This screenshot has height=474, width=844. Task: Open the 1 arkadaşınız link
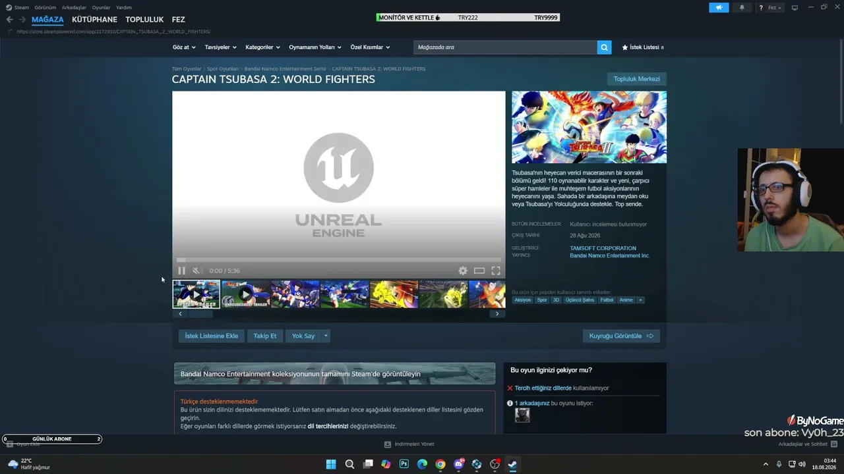(x=532, y=403)
